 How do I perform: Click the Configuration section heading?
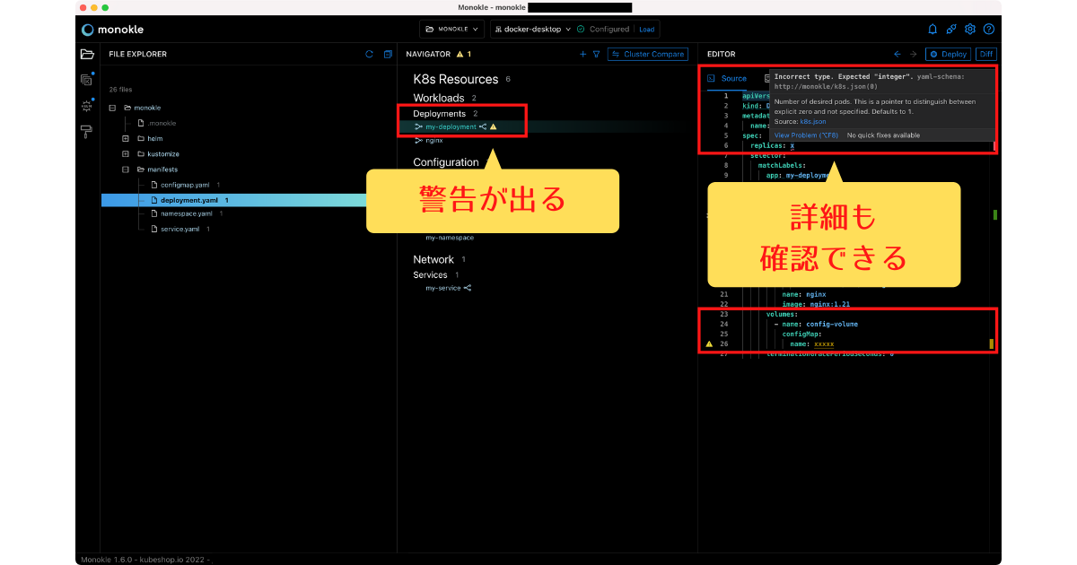[446, 162]
